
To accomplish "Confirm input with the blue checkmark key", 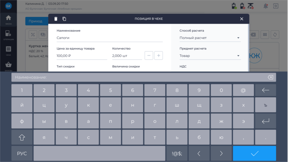I will click(x=255, y=153).
